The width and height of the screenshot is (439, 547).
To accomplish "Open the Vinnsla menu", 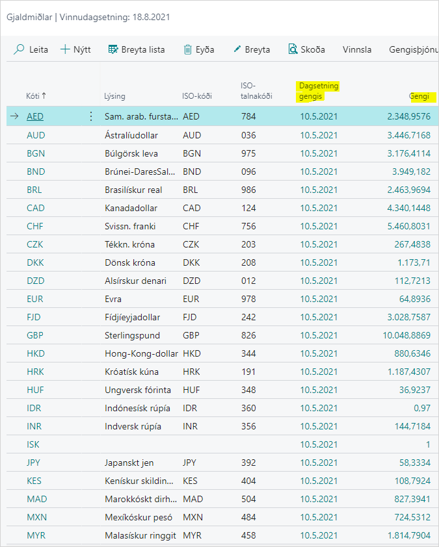I will tap(357, 49).
